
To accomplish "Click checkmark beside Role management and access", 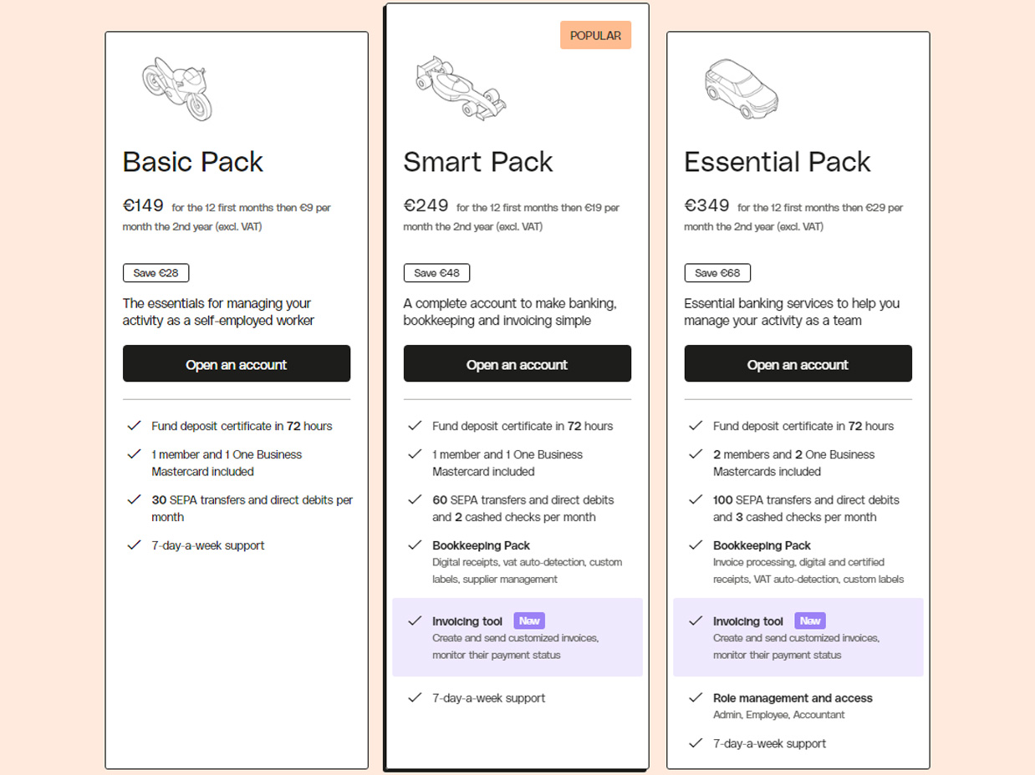I will tap(695, 697).
